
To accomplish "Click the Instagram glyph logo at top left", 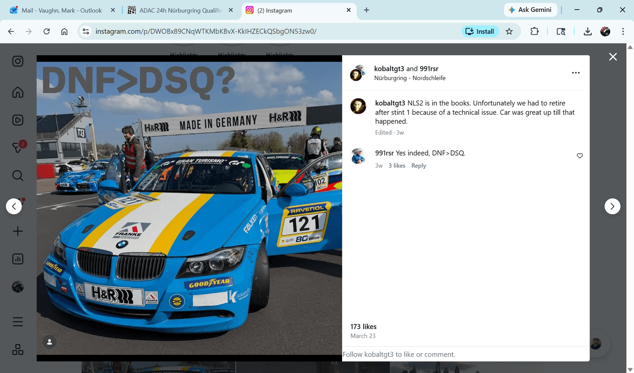I will (x=18, y=61).
